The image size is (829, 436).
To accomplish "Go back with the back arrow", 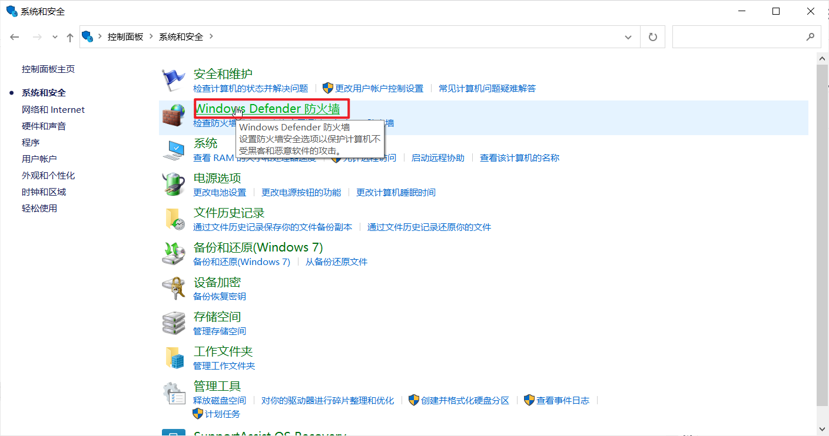I will tap(15, 36).
